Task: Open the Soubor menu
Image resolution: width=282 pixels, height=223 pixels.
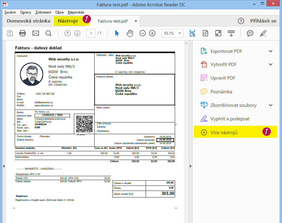Action: coord(10,12)
